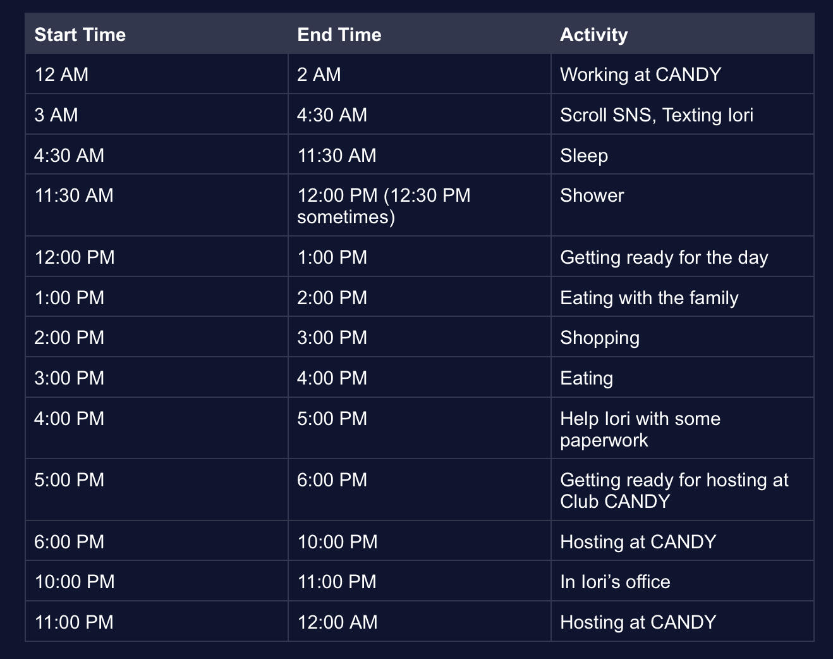The width and height of the screenshot is (833, 659).
Task: Click the Start Time column header
Action: (x=80, y=35)
